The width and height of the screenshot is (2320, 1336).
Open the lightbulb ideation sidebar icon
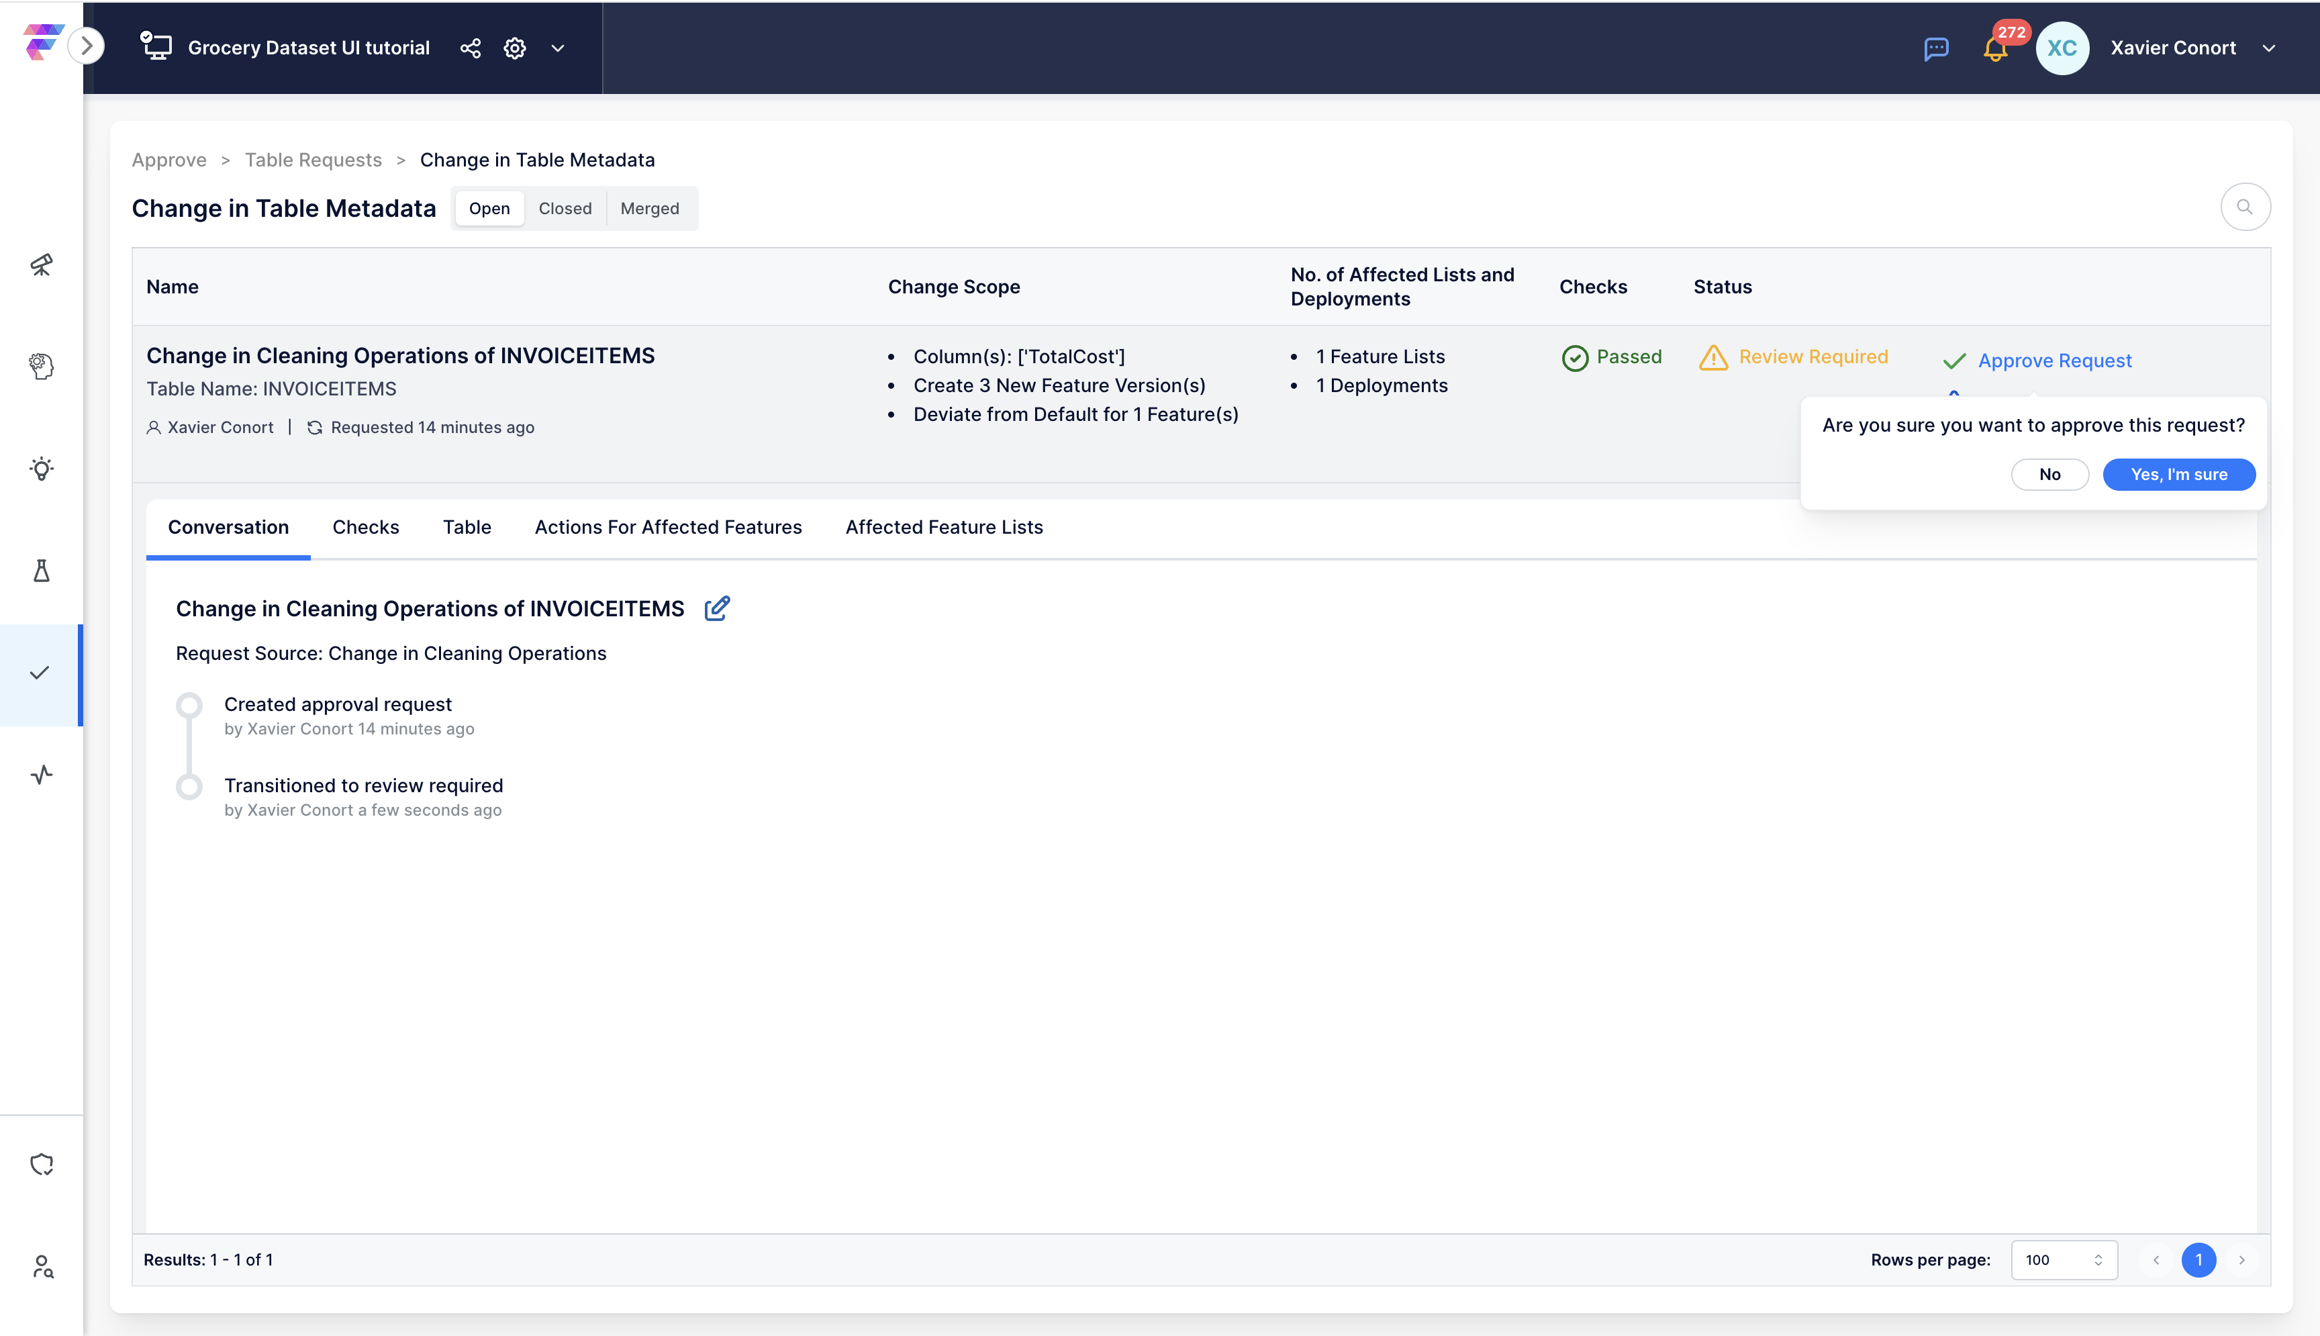(x=41, y=468)
